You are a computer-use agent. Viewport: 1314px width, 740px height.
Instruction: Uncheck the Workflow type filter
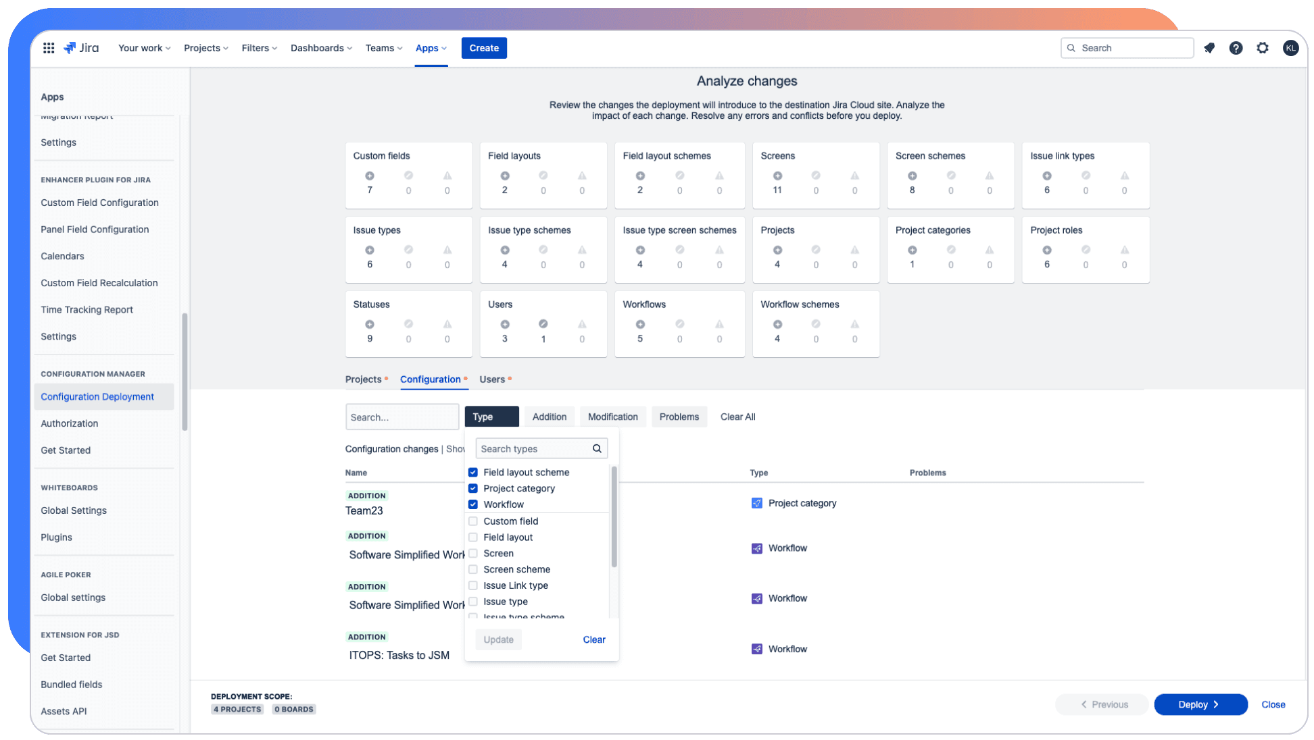[472, 504]
